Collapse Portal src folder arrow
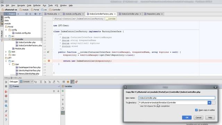 (6, 36)
